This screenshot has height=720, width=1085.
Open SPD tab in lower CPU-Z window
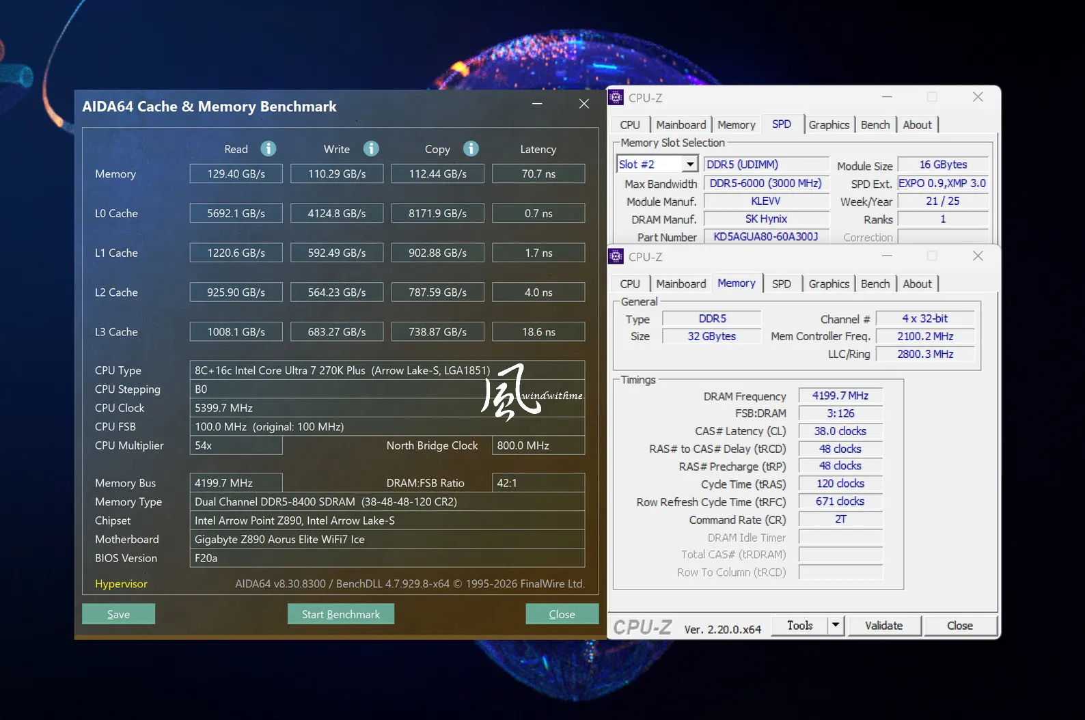click(x=782, y=284)
